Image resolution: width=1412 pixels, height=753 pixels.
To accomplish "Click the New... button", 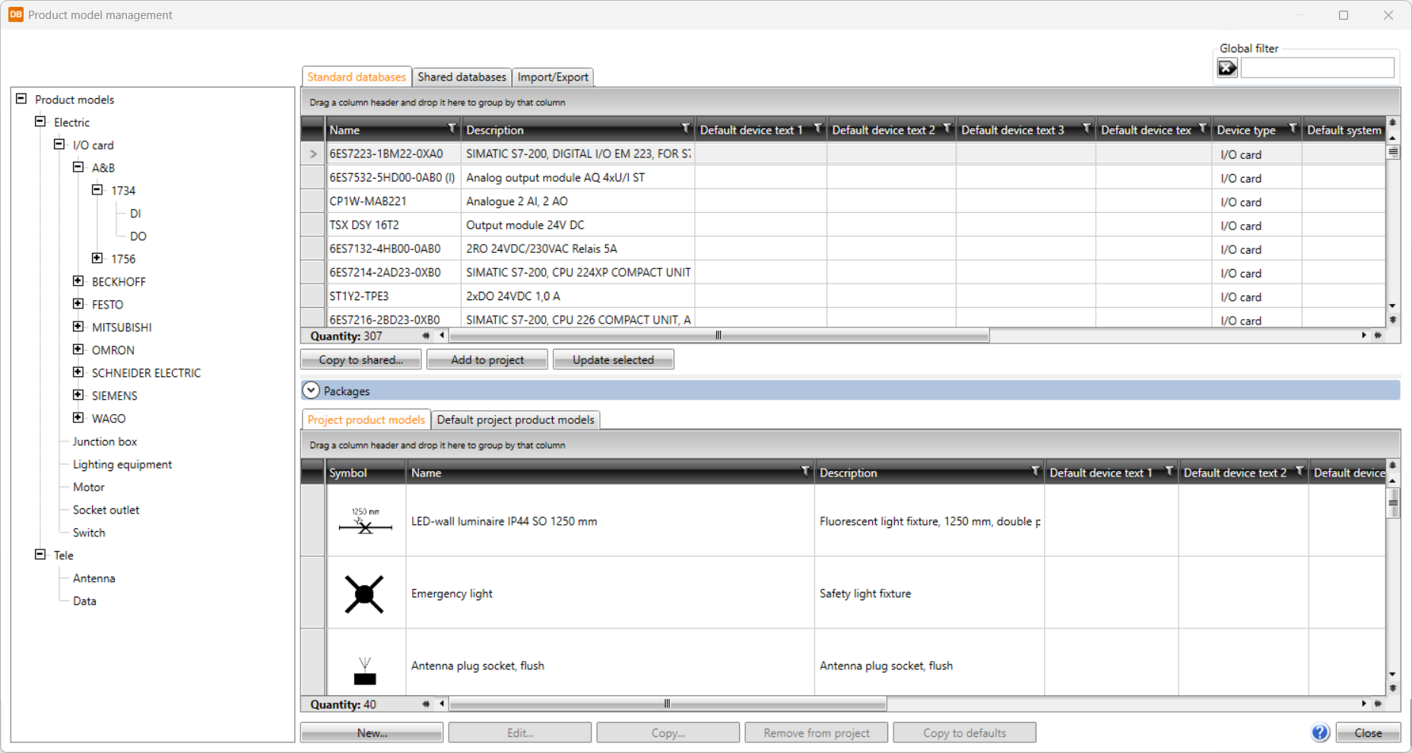I will tap(371, 732).
